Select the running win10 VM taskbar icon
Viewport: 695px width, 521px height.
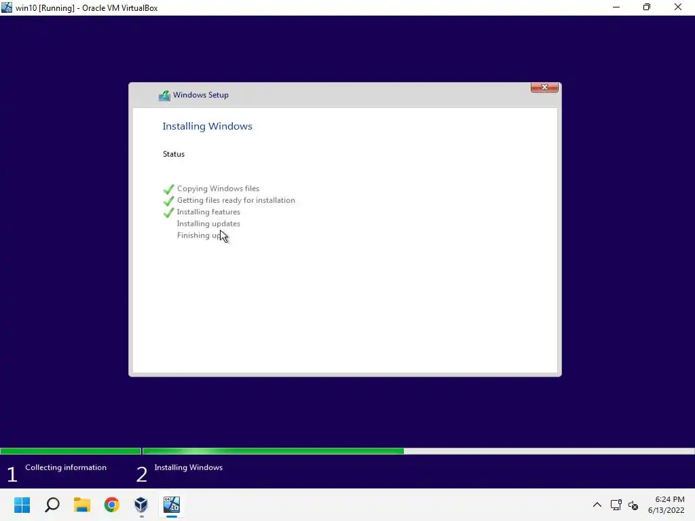click(x=172, y=505)
